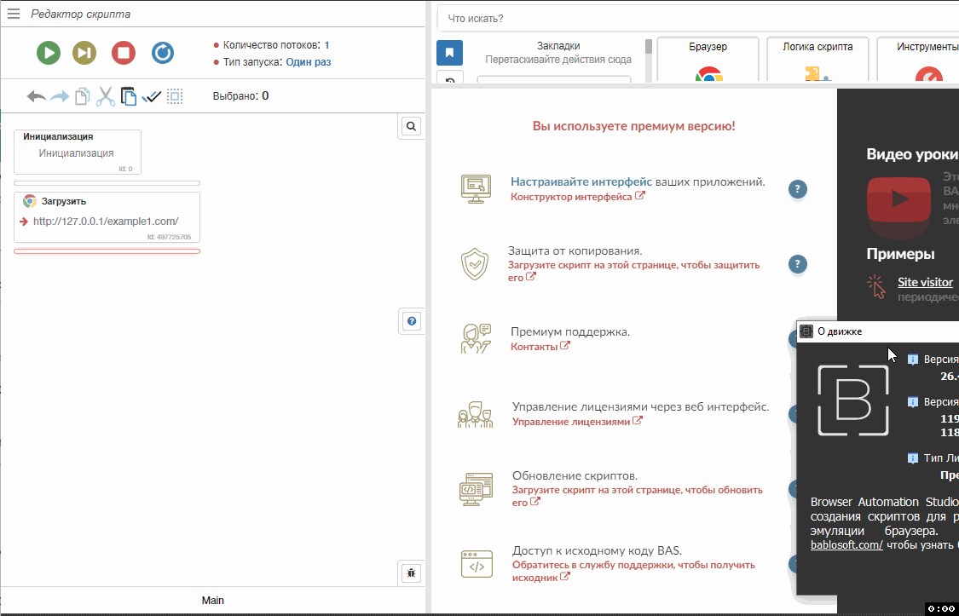
Task: Click the undo arrow icon
Action: click(36, 96)
